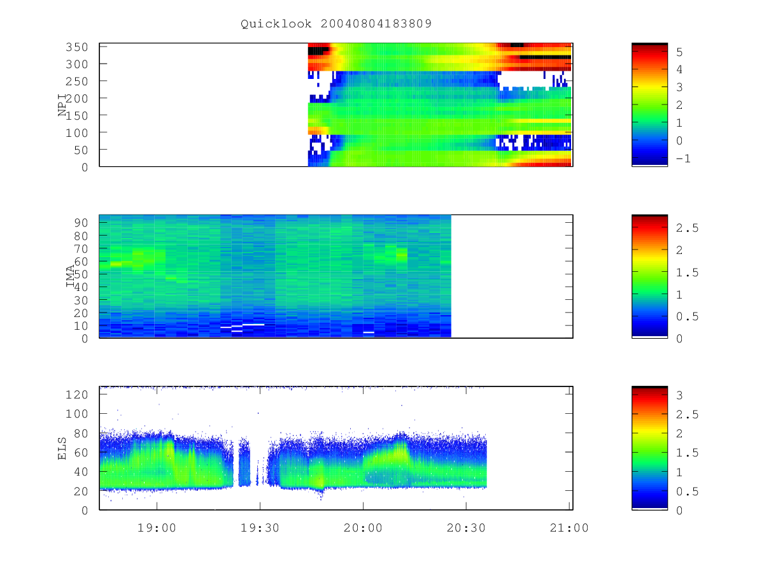
Task: Click the IMA spectrogram panel
Action: [x=336, y=276]
